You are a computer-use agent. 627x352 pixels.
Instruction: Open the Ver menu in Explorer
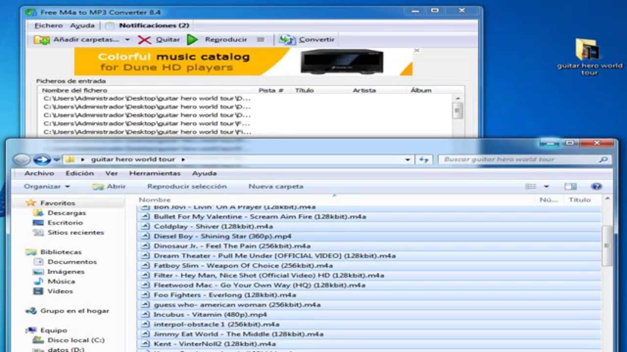pyautogui.click(x=112, y=174)
